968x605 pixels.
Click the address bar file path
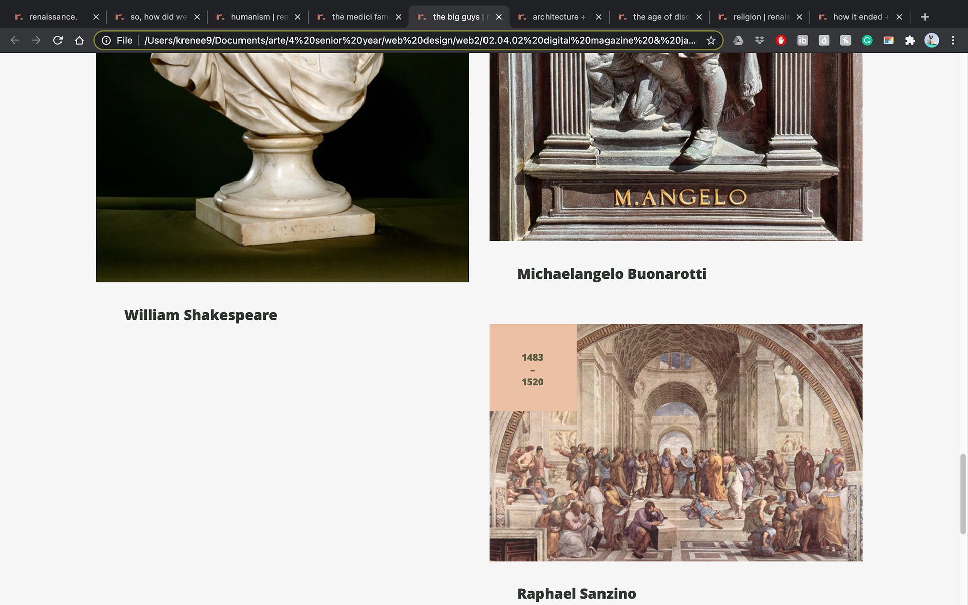419,40
